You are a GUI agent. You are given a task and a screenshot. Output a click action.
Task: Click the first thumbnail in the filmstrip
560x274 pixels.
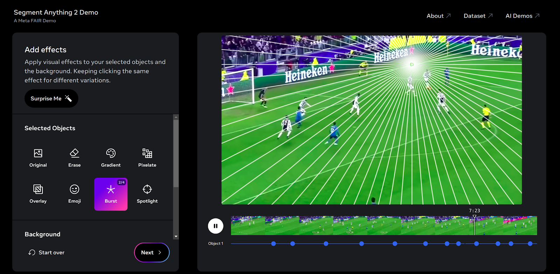[x=248, y=226]
